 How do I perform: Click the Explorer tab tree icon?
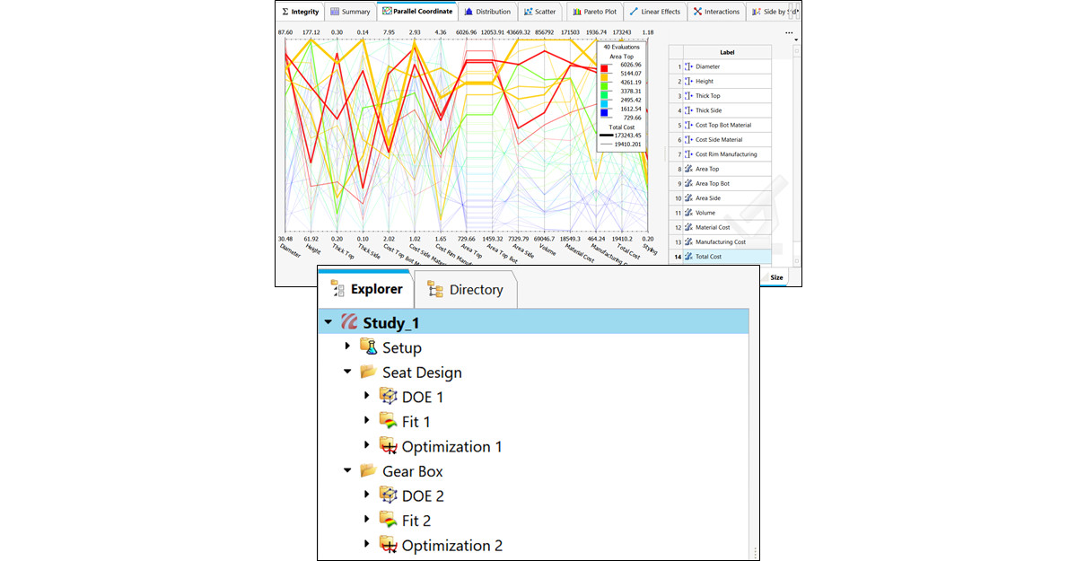[338, 289]
